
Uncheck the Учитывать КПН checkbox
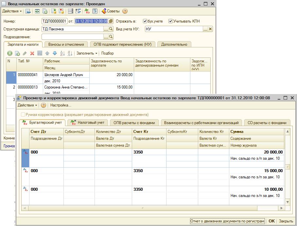[170, 21]
